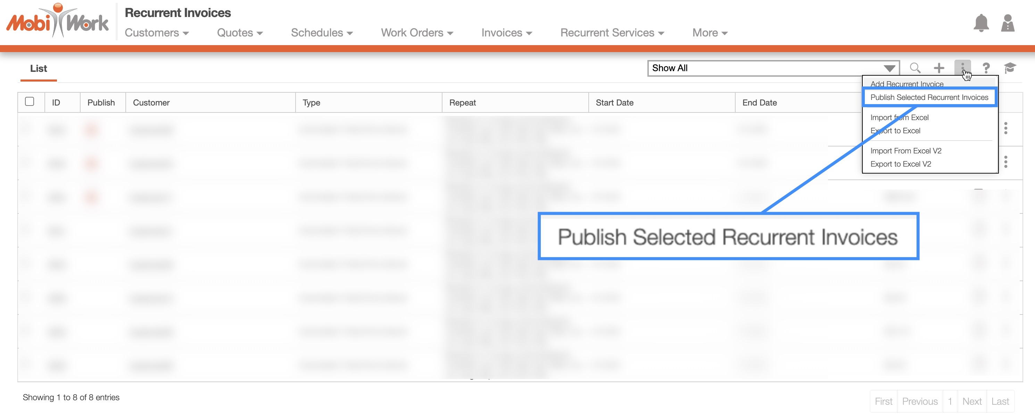This screenshot has width=1035, height=420.
Task: Click the MobiWork logo
Action: coord(57,21)
